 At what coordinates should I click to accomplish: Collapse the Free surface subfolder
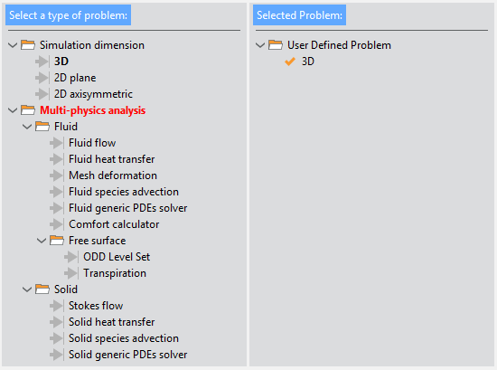click(42, 241)
